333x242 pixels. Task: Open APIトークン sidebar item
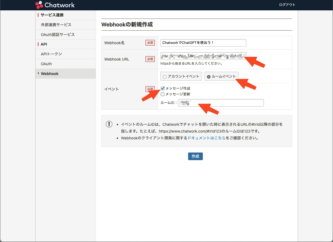pos(66,54)
